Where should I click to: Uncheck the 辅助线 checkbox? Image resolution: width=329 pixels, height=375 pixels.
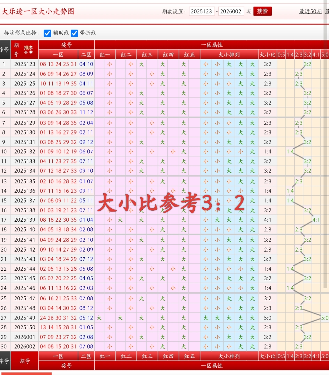(47, 33)
